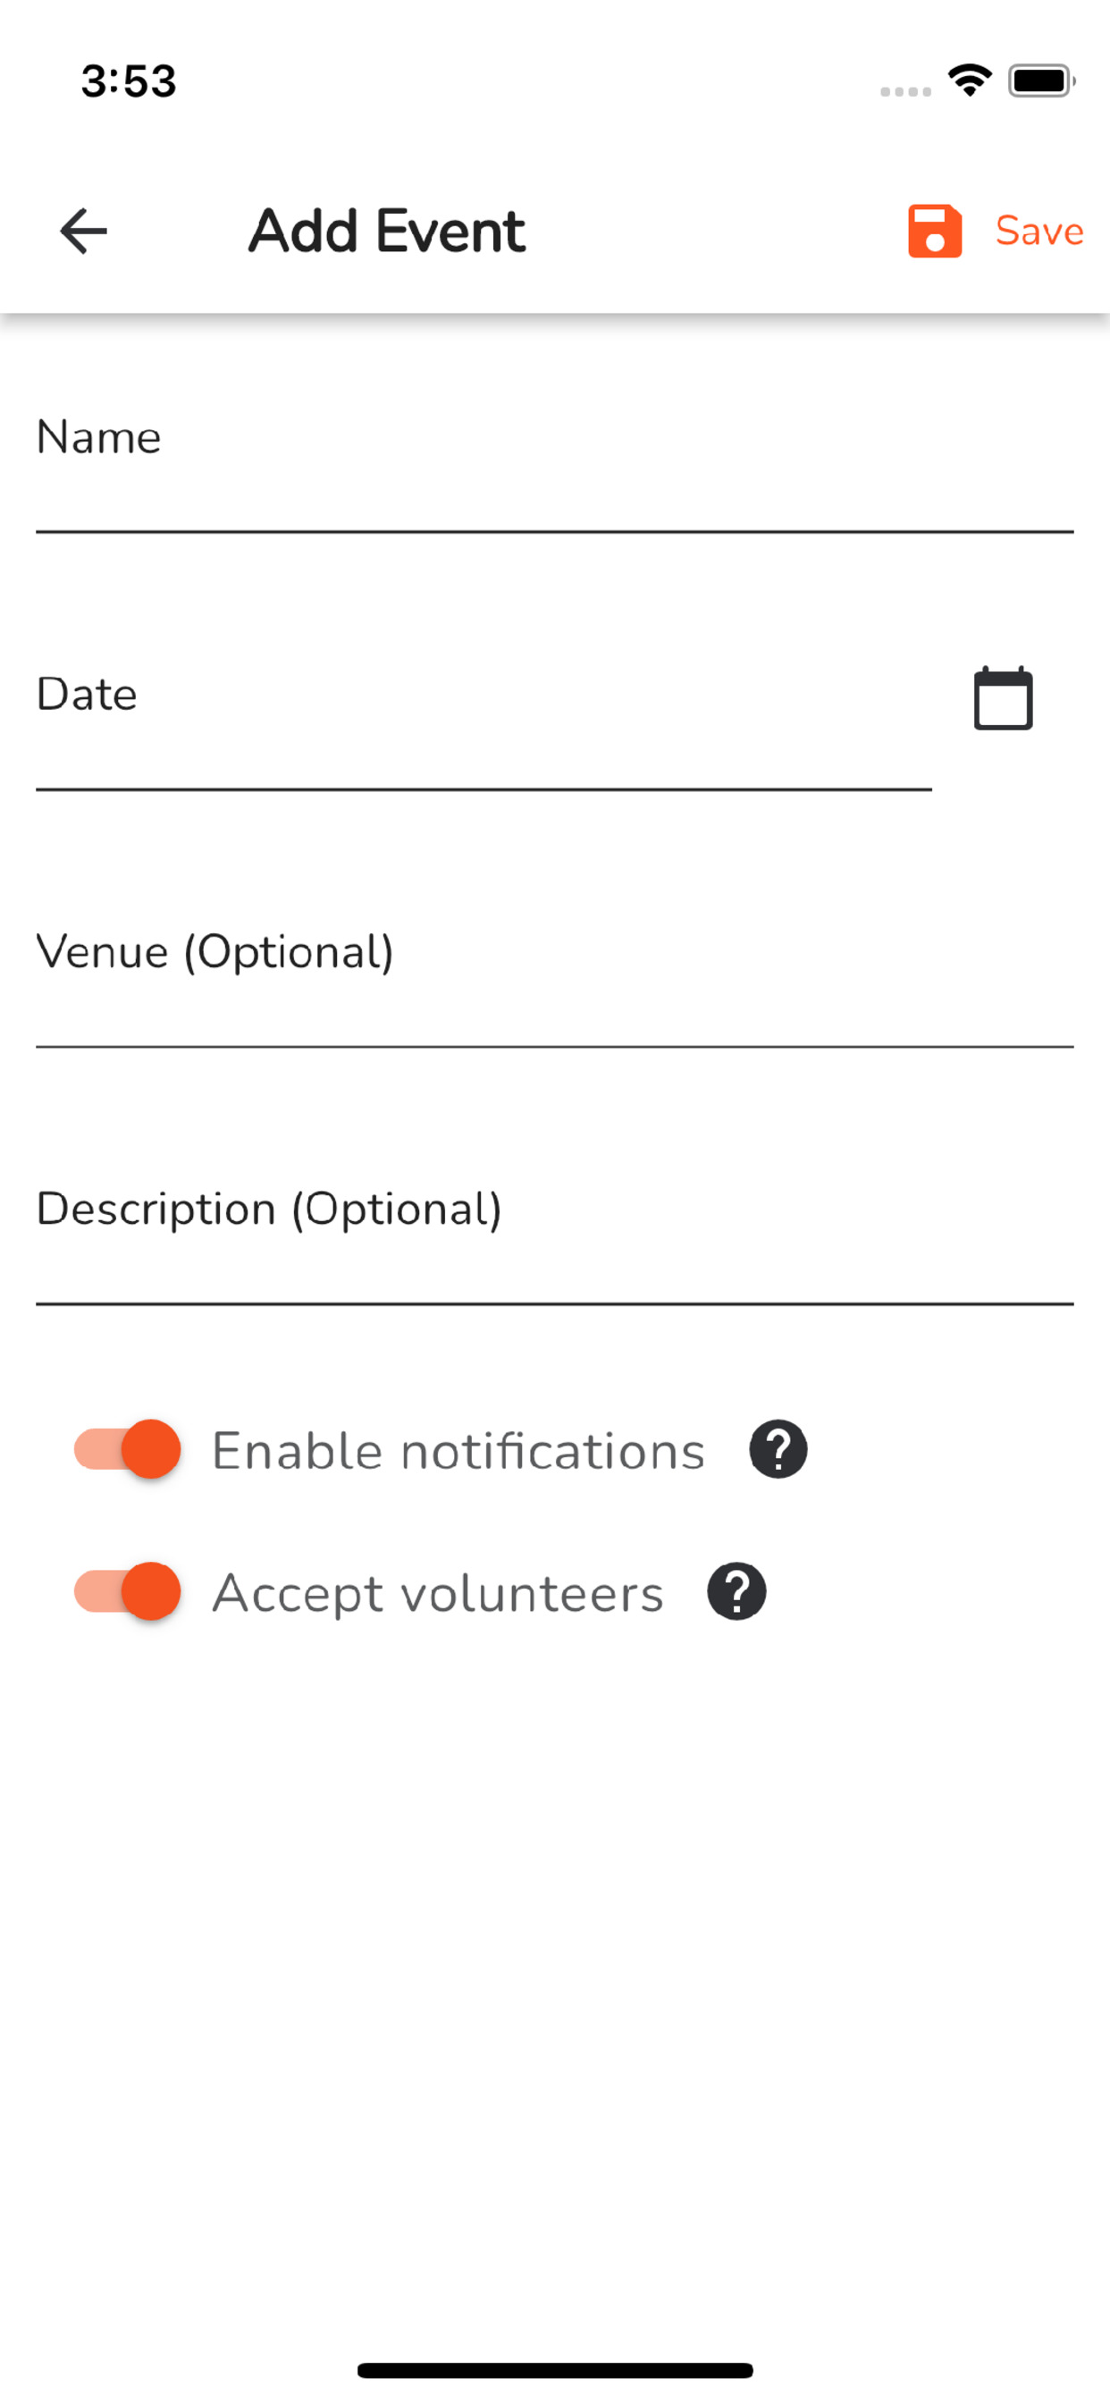Tap the Add Event title
Screen dimensions: 1110x2403
click(x=386, y=232)
